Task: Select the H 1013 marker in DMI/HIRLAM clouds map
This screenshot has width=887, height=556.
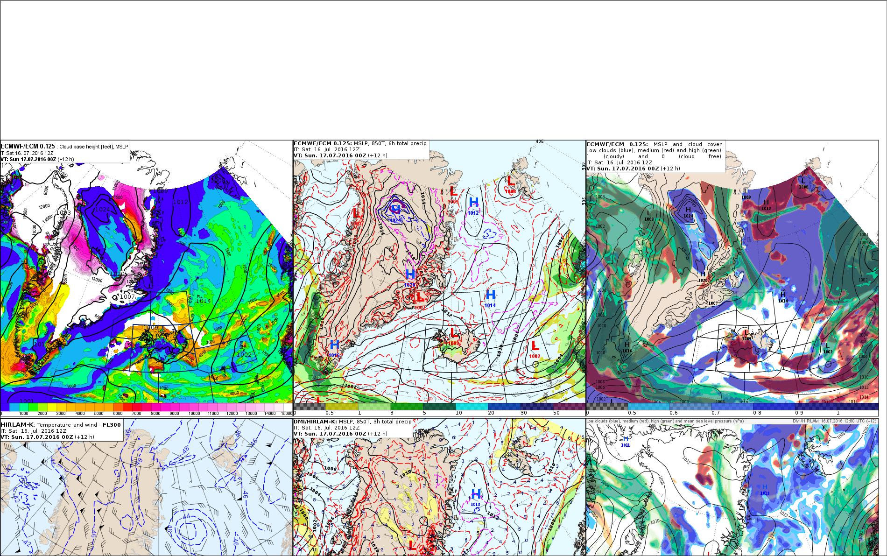Action: pos(765,490)
